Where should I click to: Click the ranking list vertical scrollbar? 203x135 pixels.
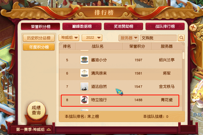(183, 81)
